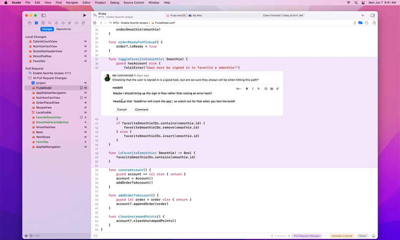The height and width of the screenshot is (240, 400).
Task: Open the Find navigator magnifying glass
Action: [x=49, y=23]
